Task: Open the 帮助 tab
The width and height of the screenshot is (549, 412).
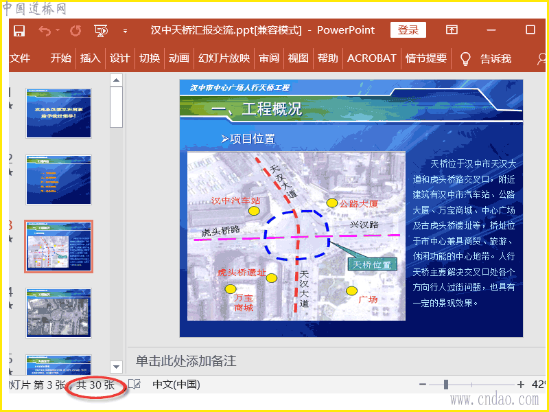Action: pos(328,58)
